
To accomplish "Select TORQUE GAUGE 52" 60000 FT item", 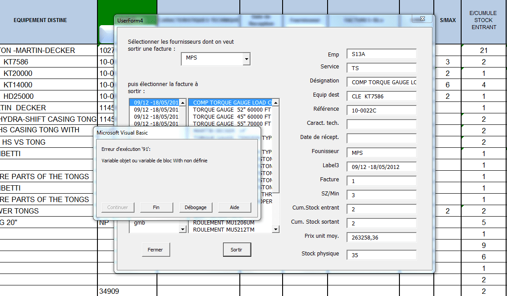I will point(232,110).
